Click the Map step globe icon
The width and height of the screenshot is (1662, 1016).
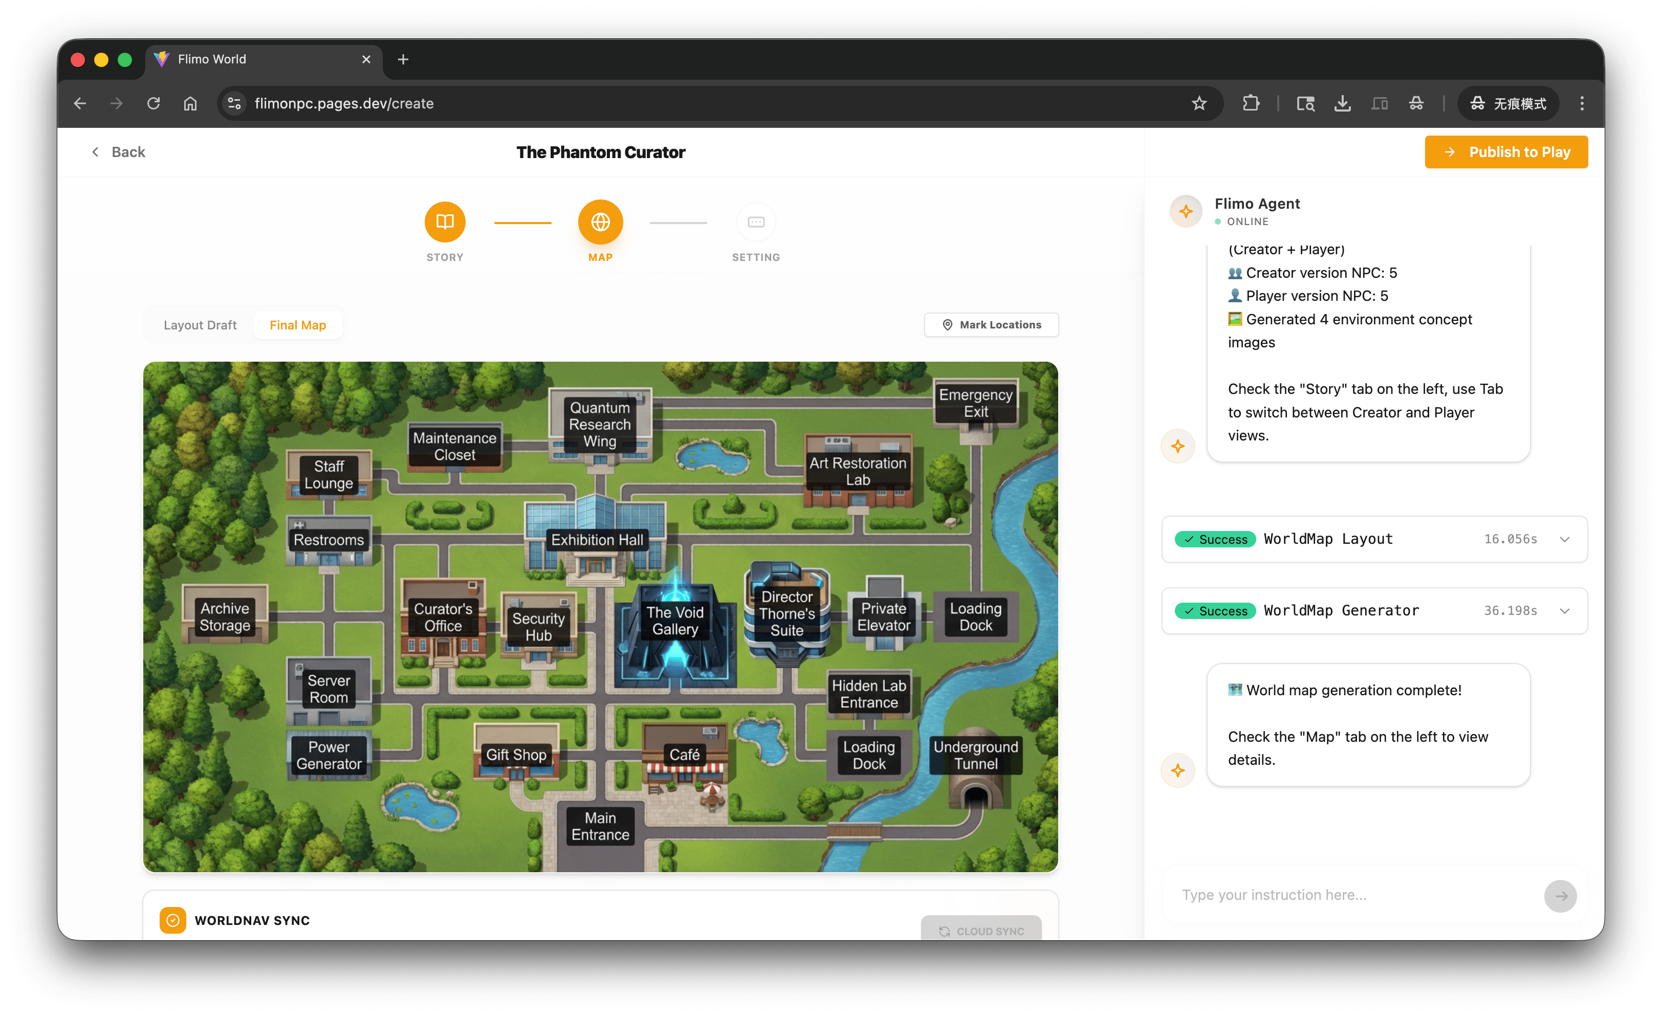pos(600,222)
